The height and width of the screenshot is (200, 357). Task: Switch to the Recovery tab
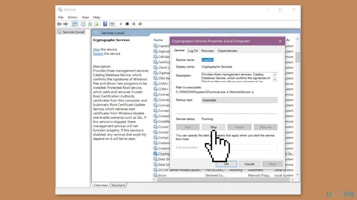tap(207, 51)
